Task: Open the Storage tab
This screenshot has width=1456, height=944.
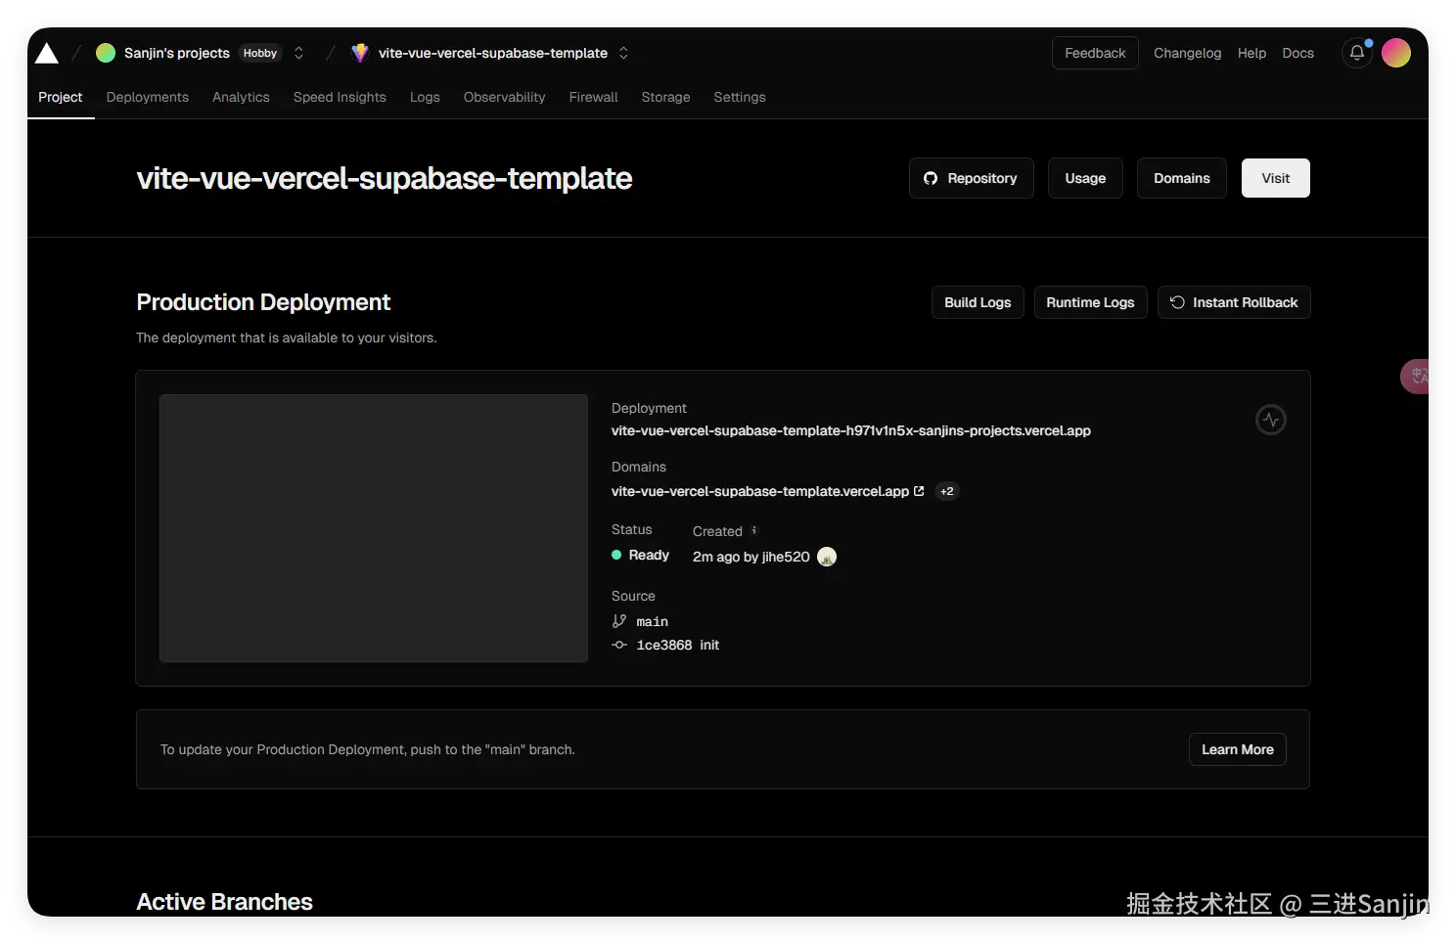Action: click(665, 97)
